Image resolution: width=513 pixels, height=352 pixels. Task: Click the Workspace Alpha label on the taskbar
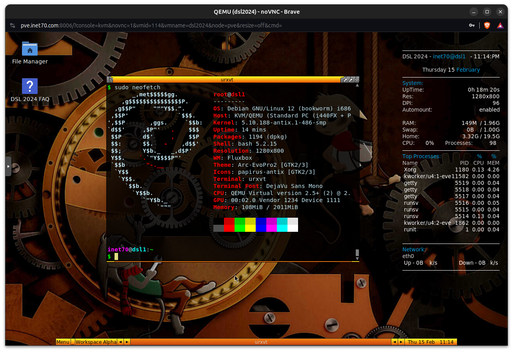(x=96, y=342)
